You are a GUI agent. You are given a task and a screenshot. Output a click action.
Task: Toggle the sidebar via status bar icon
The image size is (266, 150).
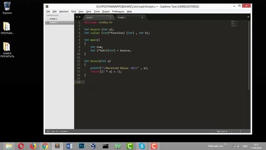point(48,131)
